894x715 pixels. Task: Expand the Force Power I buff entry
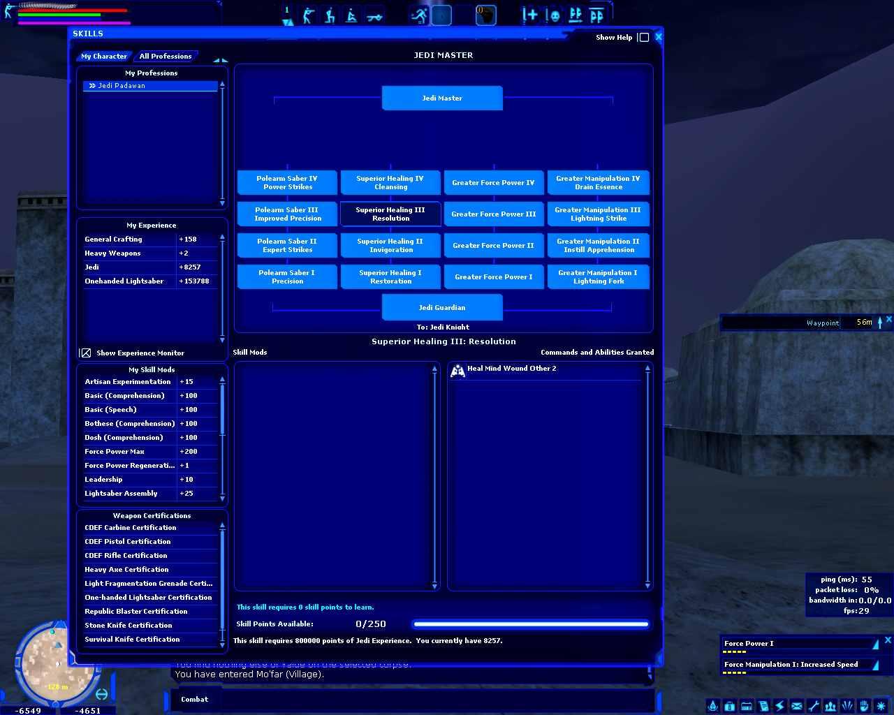[876, 644]
